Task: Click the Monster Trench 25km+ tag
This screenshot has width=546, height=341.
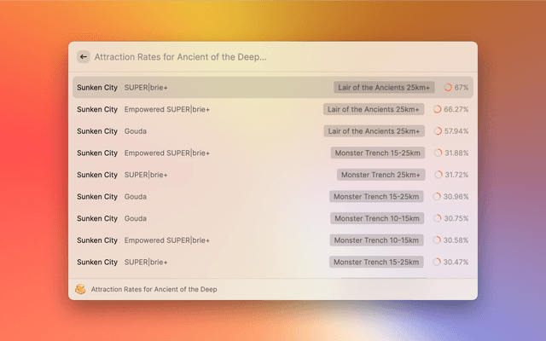Action: (380, 175)
